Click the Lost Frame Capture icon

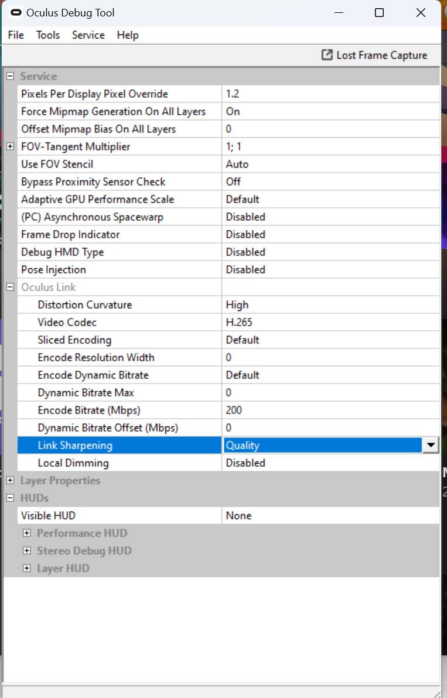tap(327, 55)
